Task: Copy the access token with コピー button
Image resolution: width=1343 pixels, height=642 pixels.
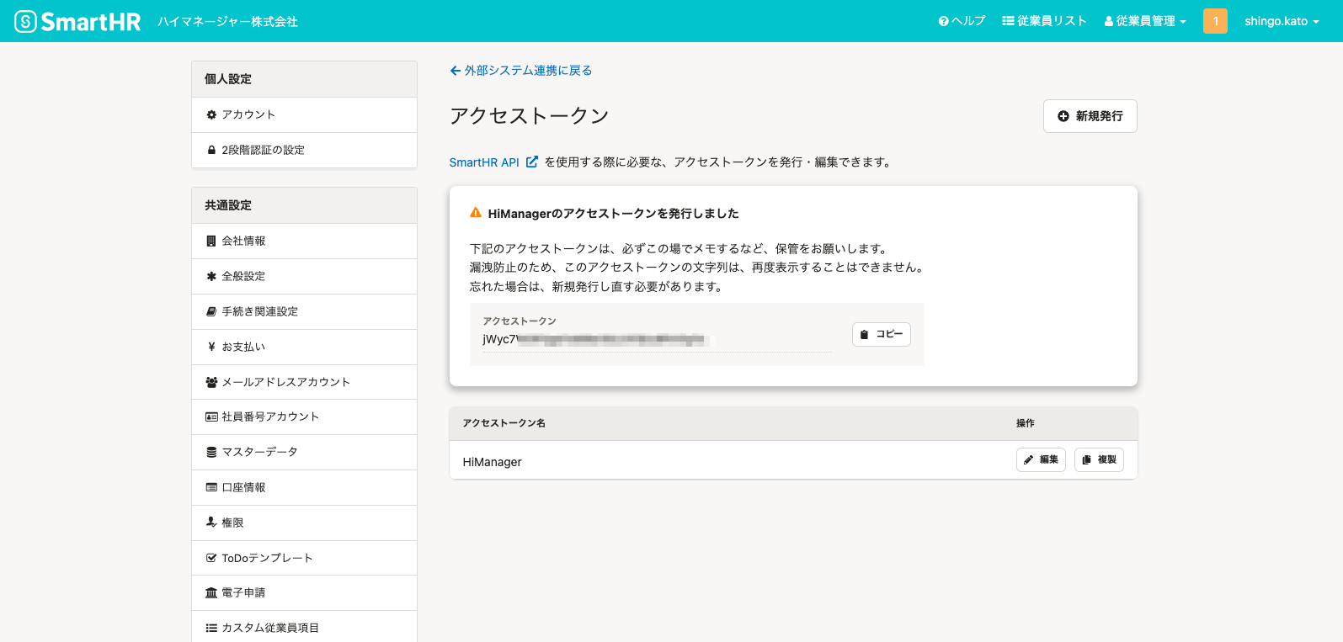Action: [x=882, y=334]
